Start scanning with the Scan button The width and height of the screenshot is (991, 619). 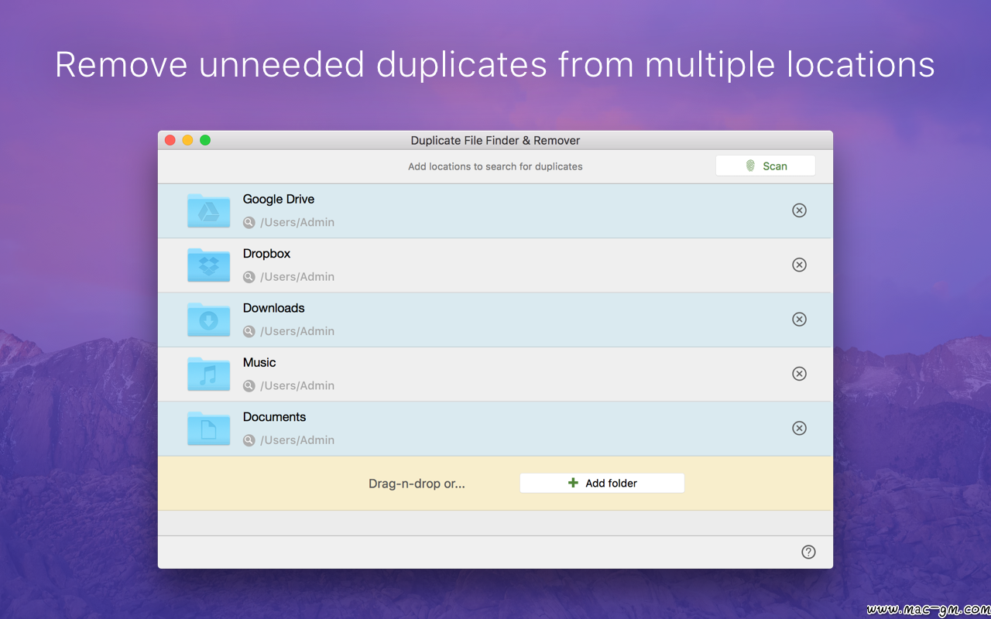coord(765,166)
